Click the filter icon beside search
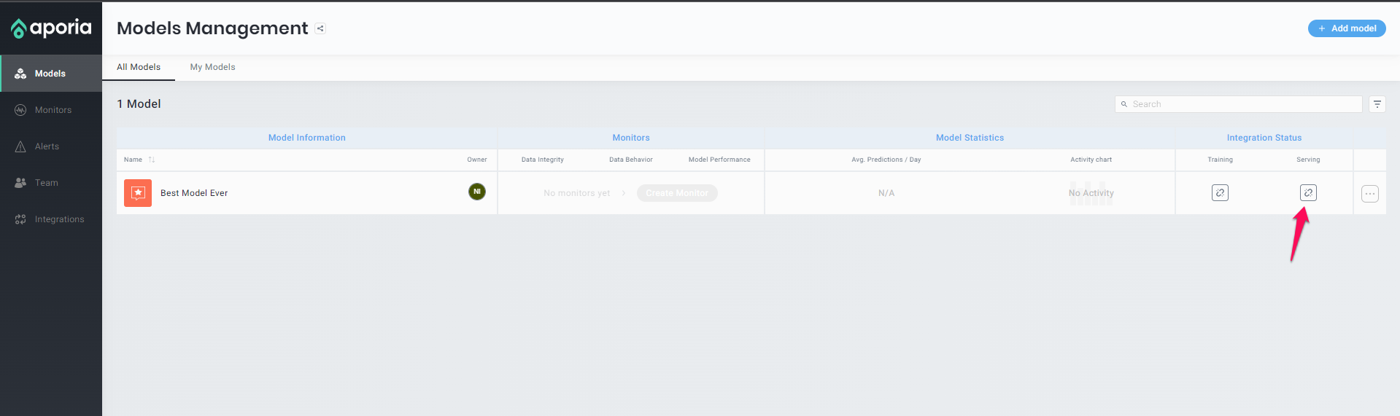This screenshot has height=416, width=1400. pyautogui.click(x=1377, y=104)
